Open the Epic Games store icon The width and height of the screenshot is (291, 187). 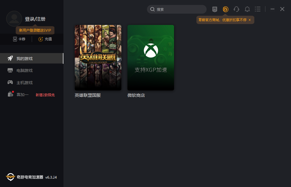coord(215,9)
